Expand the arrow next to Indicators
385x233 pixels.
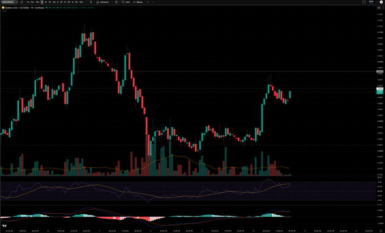tap(112, 2)
